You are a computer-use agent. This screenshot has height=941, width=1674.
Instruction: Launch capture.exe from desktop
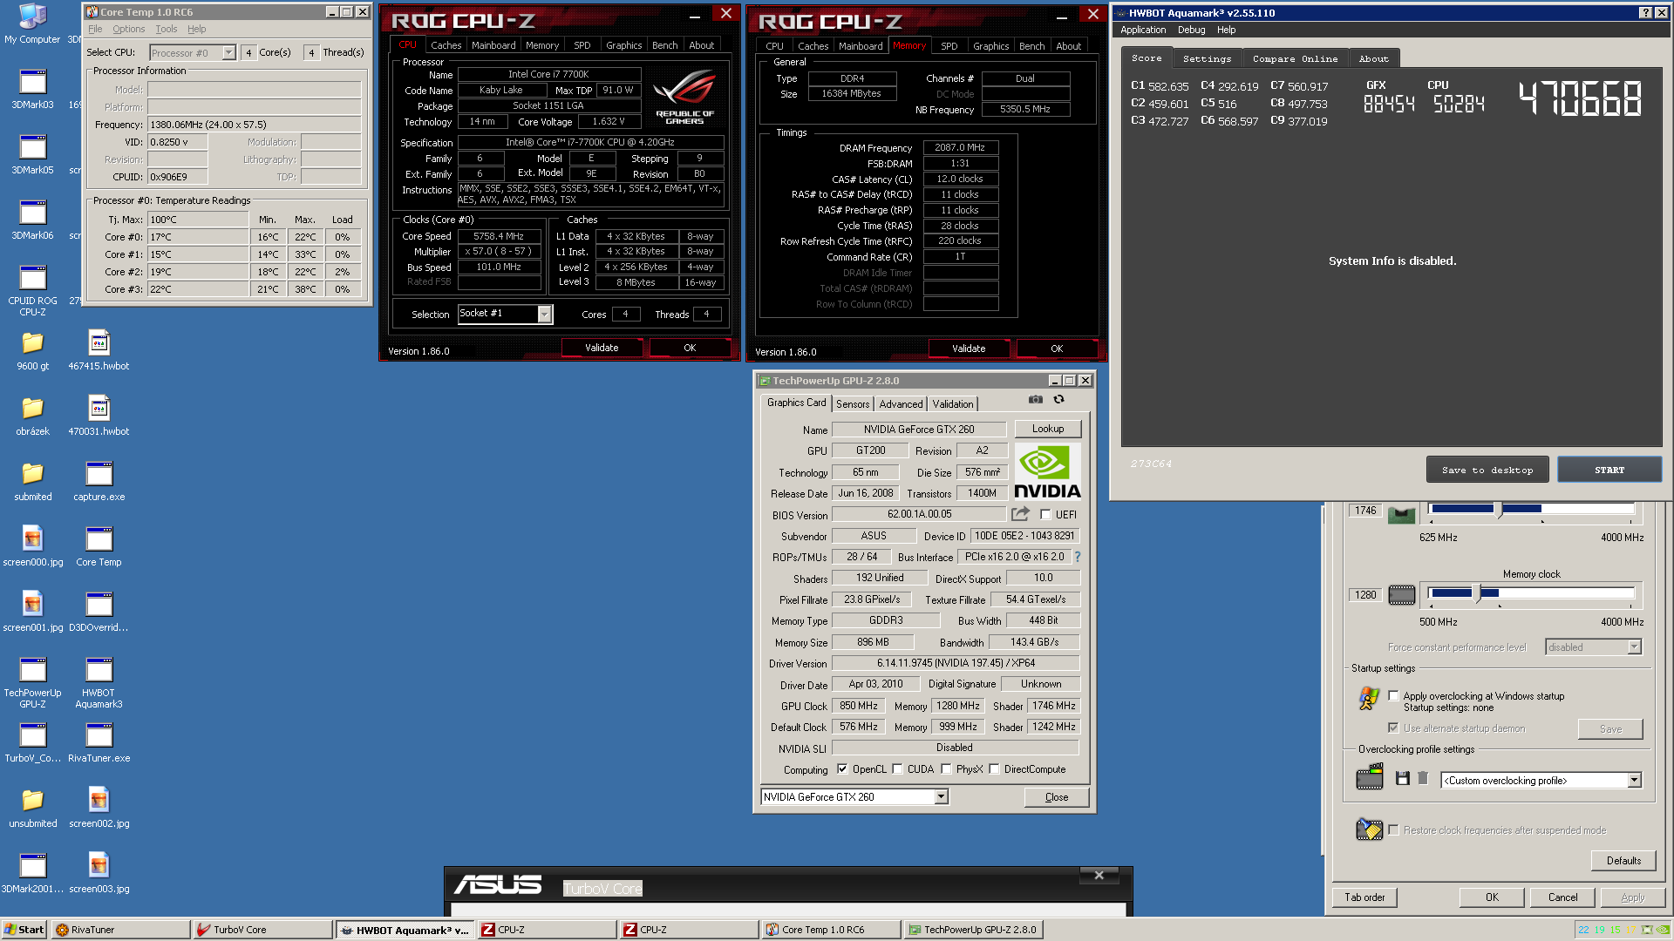click(x=99, y=481)
